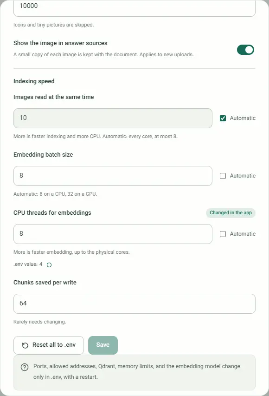Click the Changed in the app badge

(231, 213)
